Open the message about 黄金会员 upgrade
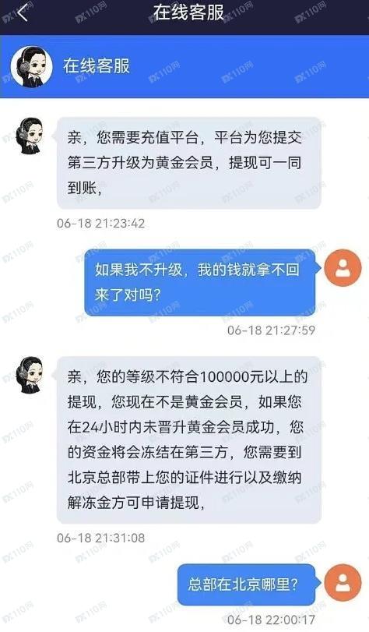This screenshot has width=369, height=632. [x=189, y=163]
